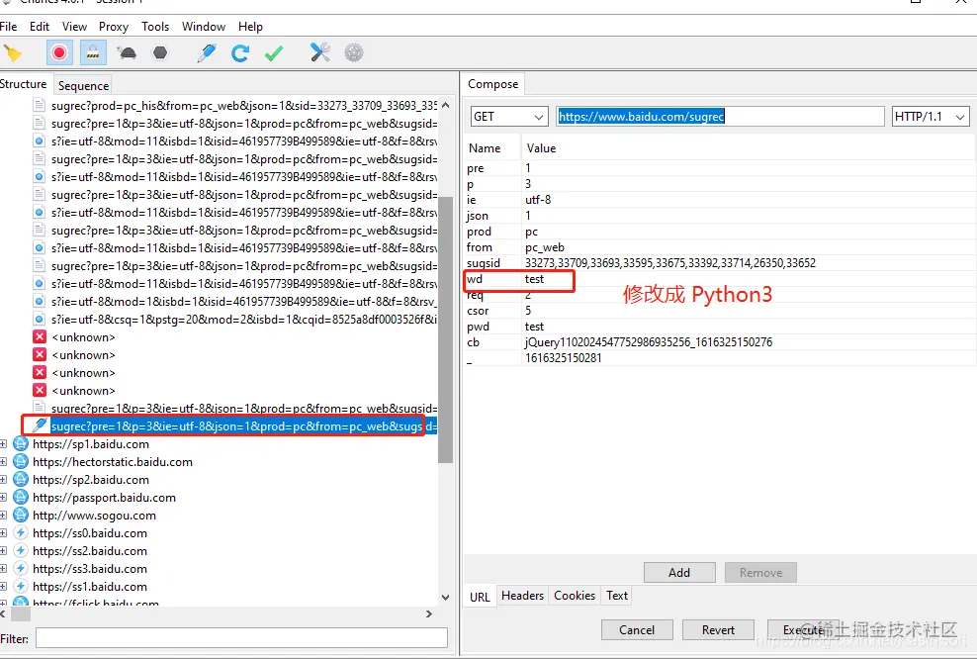The width and height of the screenshot is (977, 659).
Task: Select the https://ss3.baidu.com host
Action: (90, 569)
